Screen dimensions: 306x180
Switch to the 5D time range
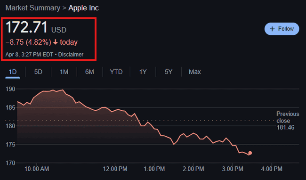point(38,72)
